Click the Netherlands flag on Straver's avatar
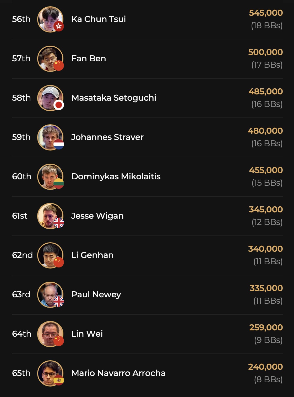 coord(59,144)
